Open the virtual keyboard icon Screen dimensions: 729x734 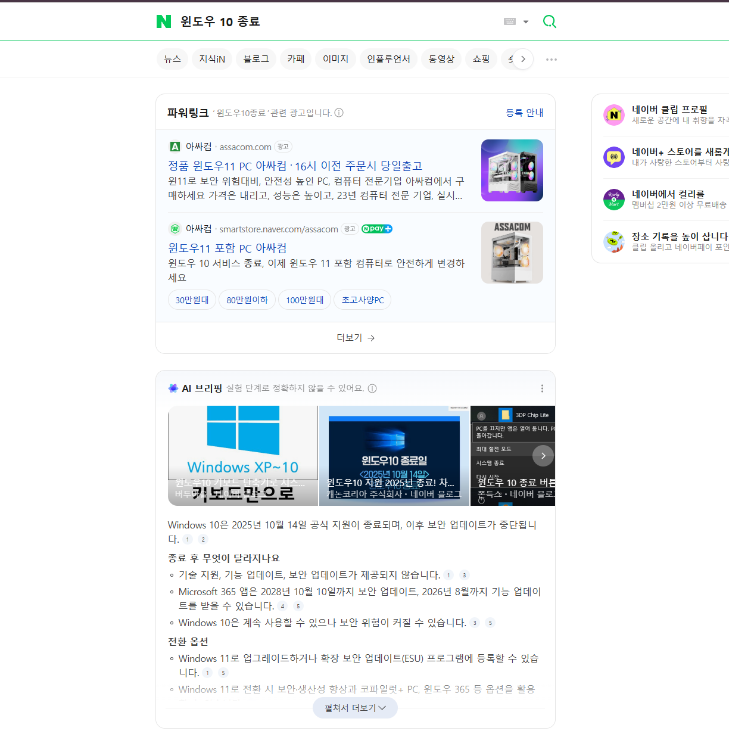click(510, 21)
